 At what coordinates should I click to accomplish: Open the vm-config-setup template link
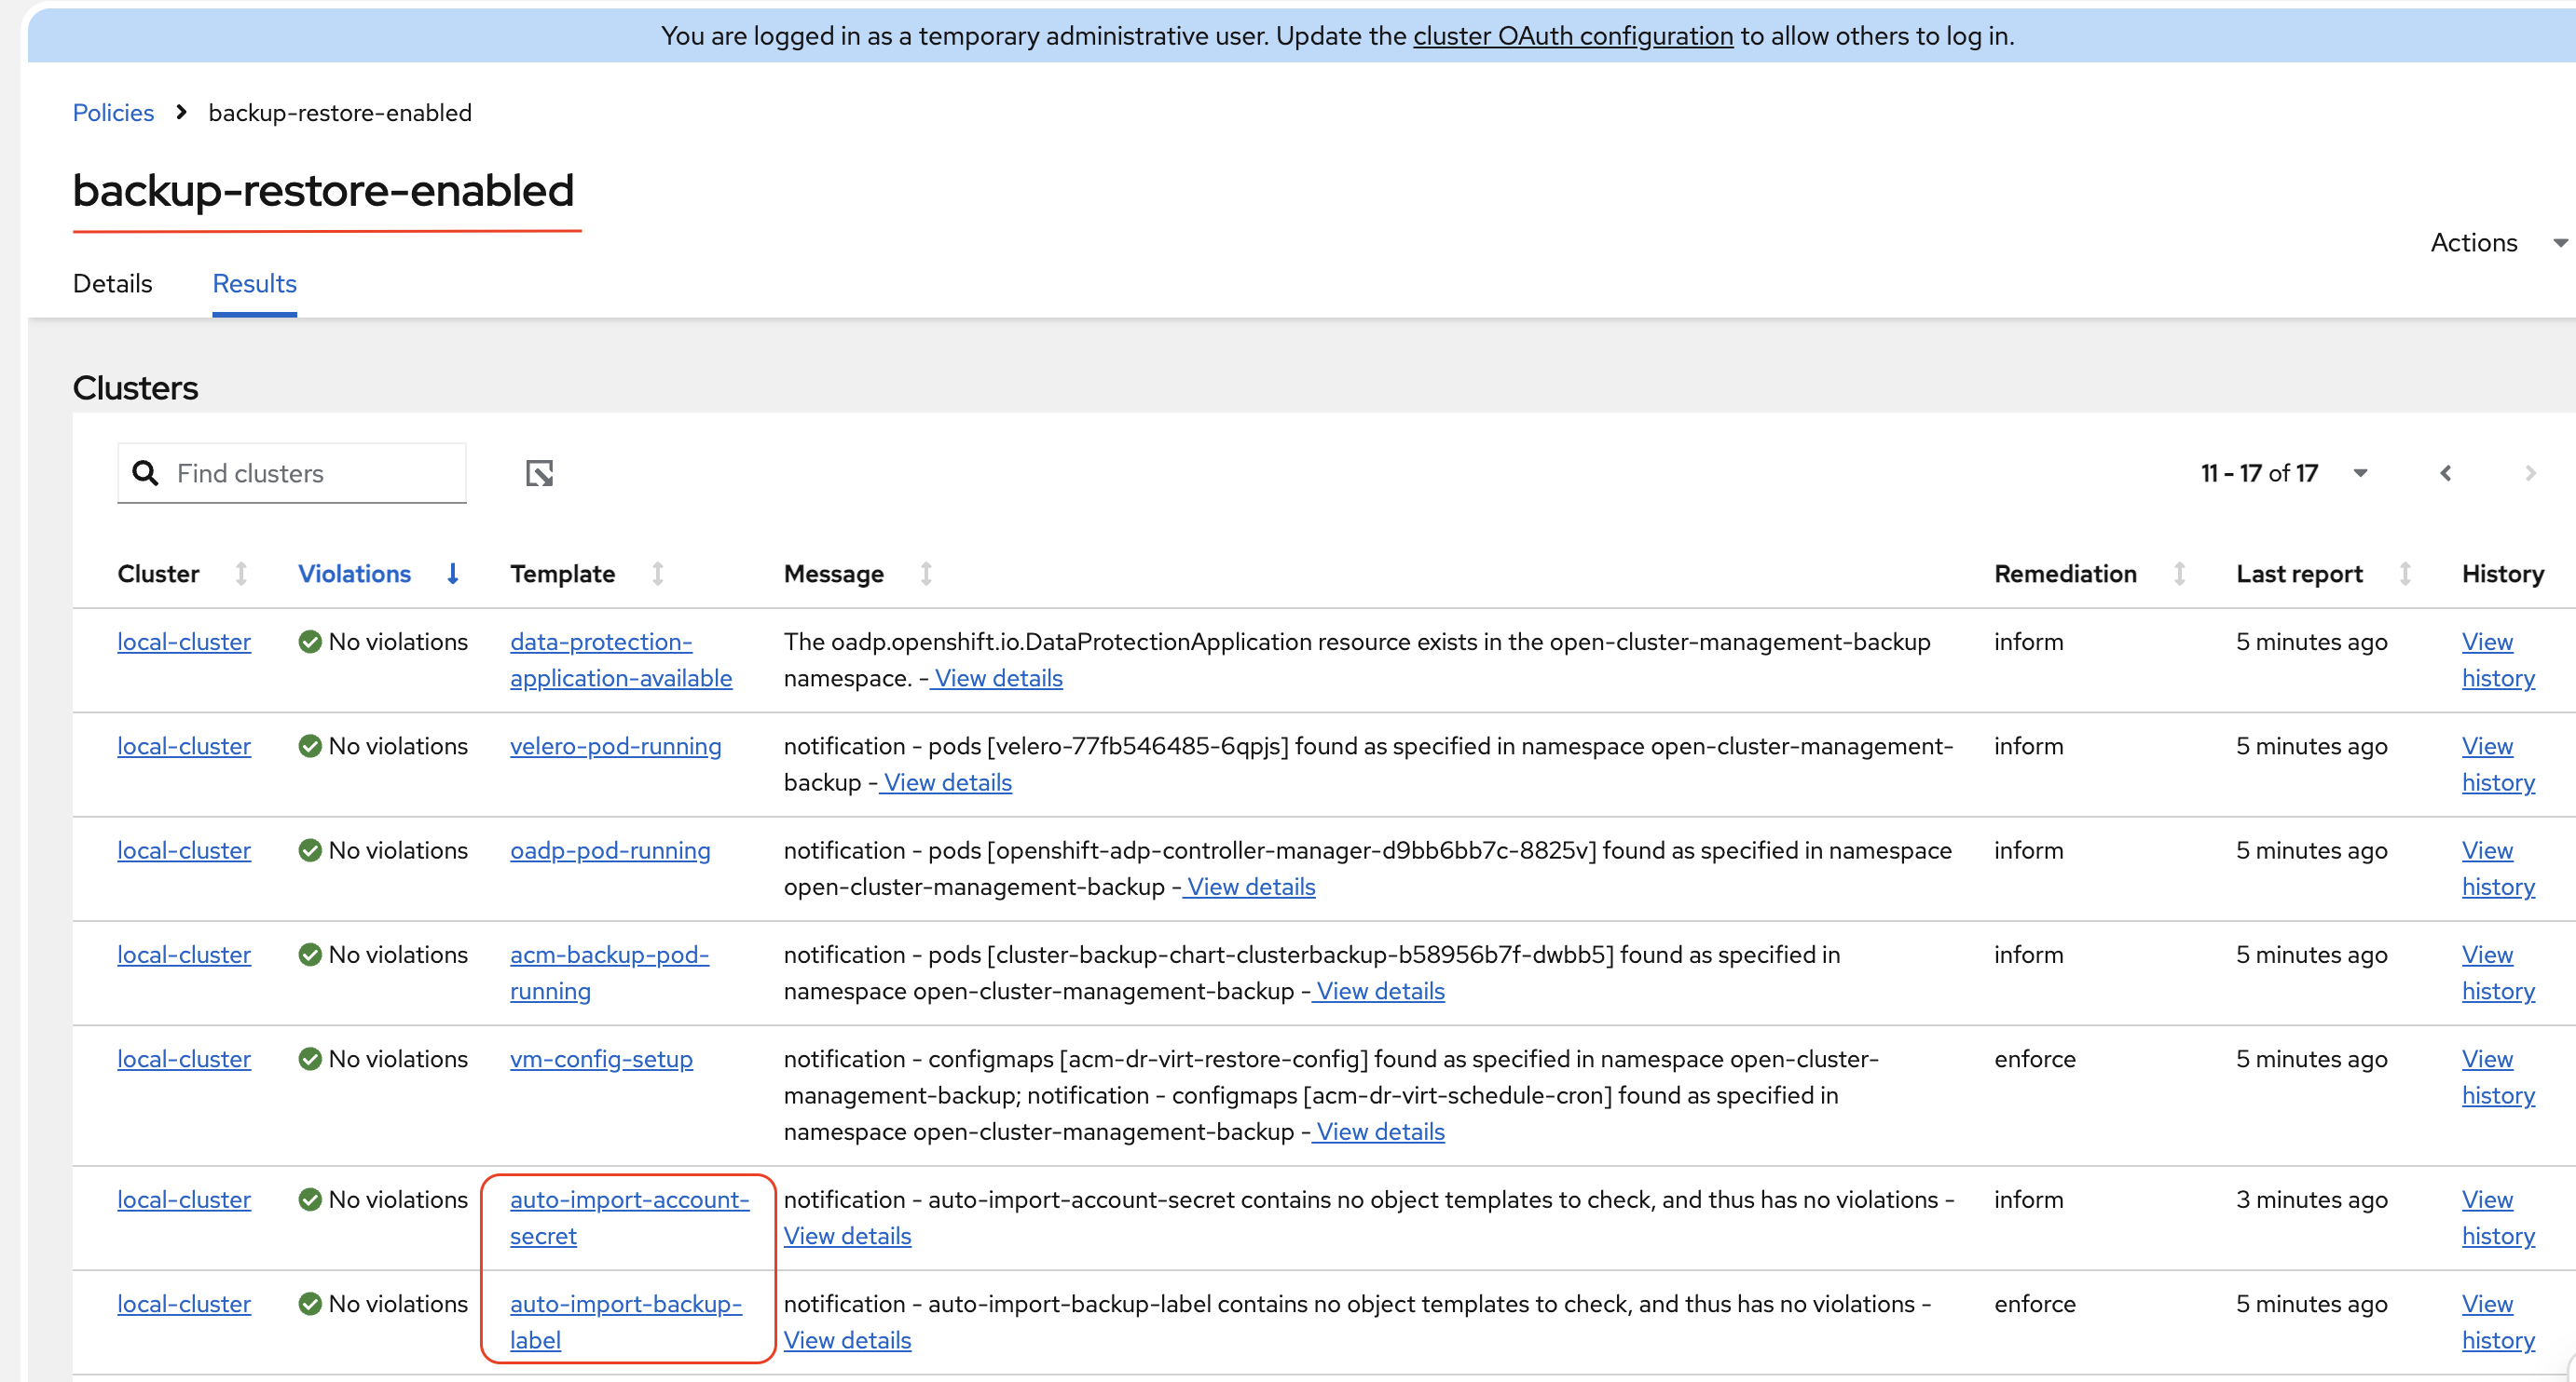(601, 1059)
